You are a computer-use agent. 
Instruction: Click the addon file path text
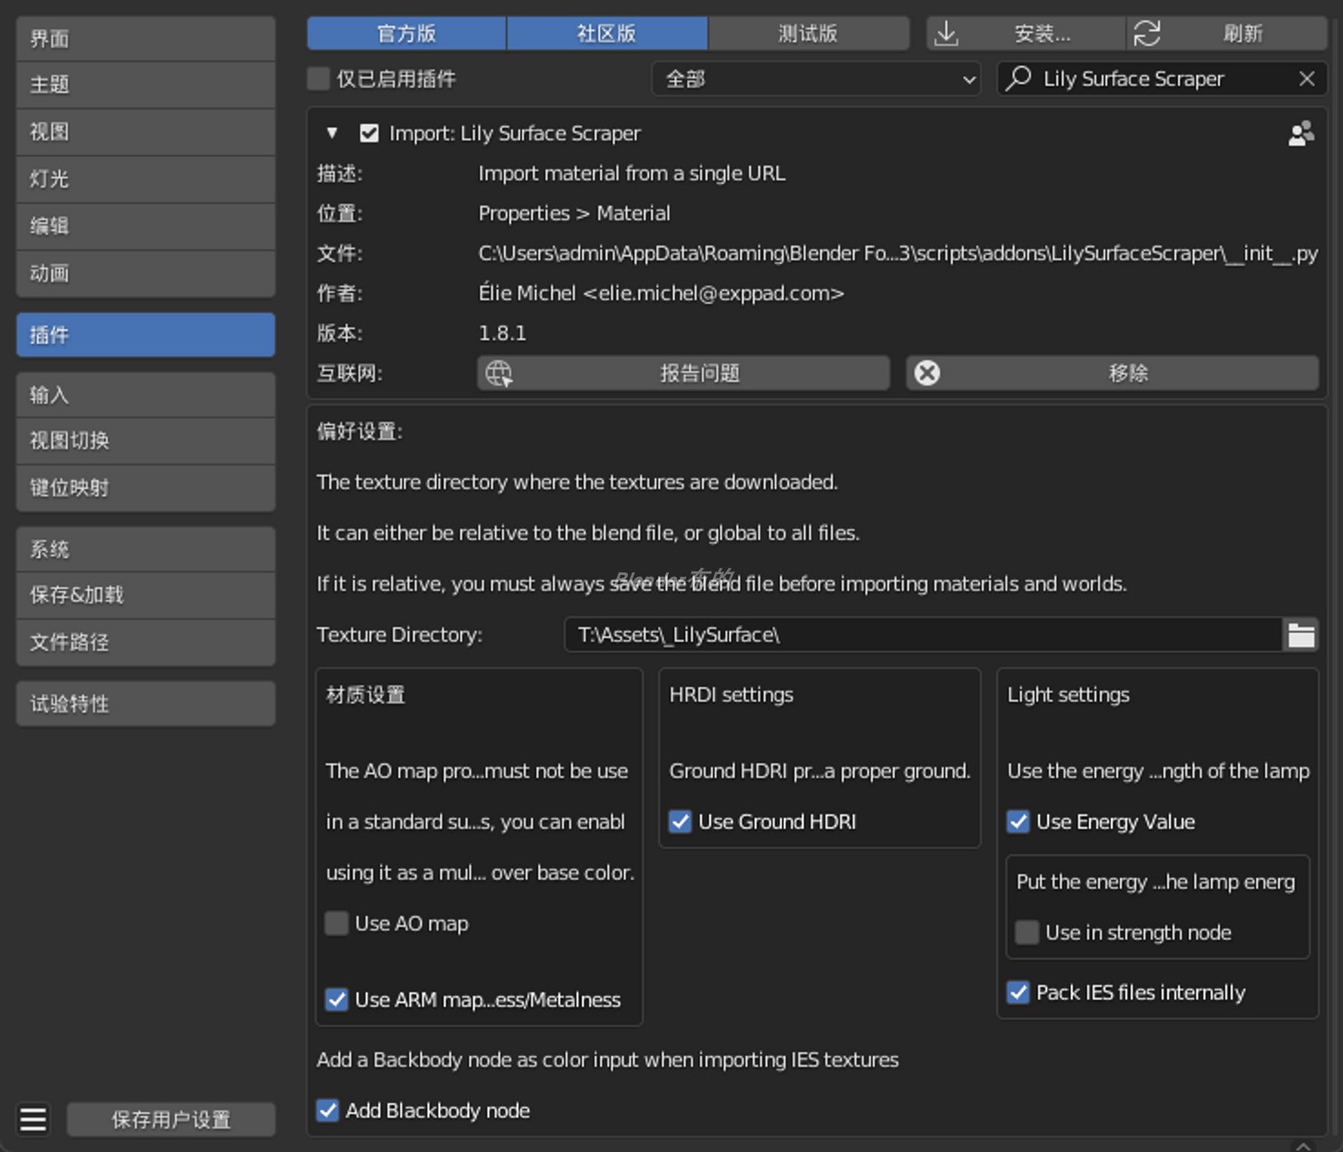click(898, 253)
